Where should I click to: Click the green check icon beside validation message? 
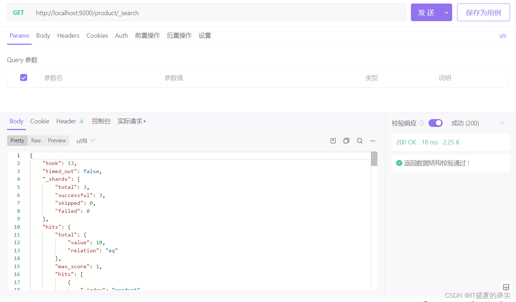(399, 163)
